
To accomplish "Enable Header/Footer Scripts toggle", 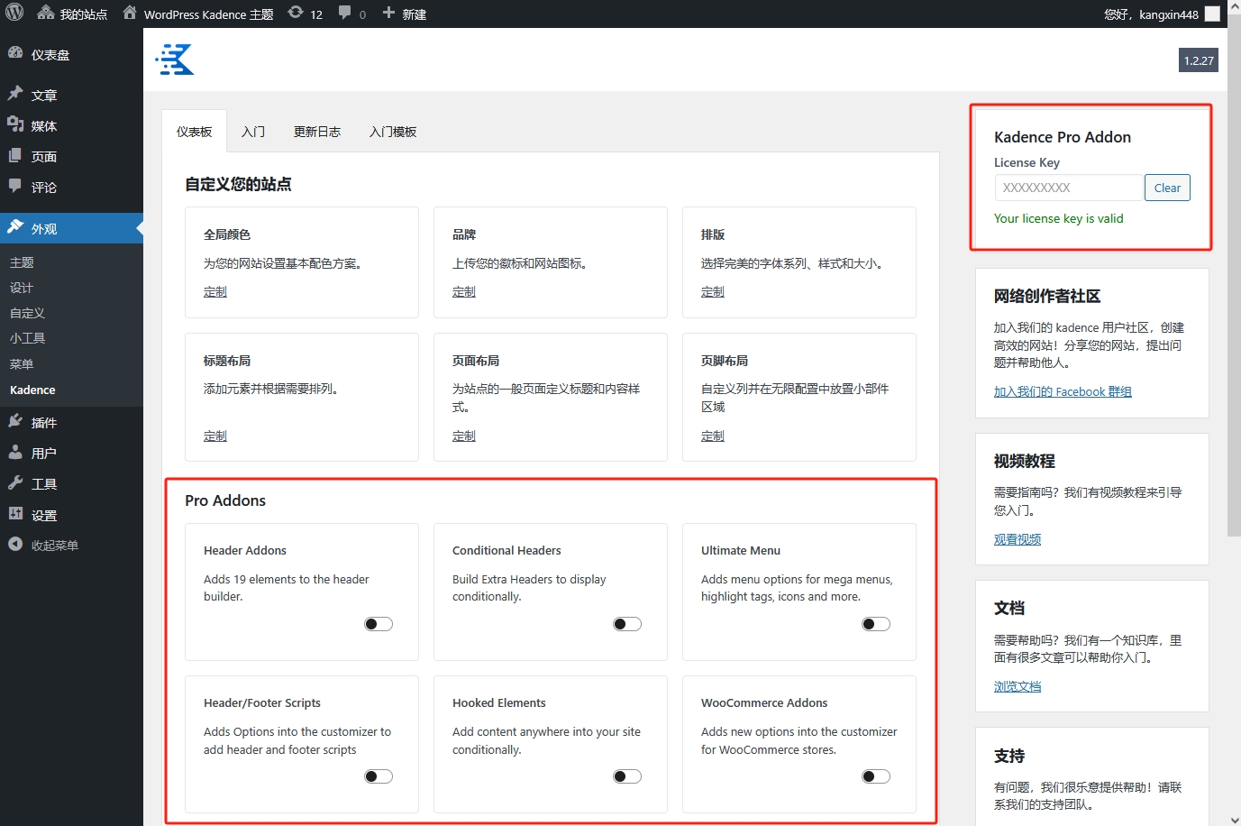I will 379,776.
